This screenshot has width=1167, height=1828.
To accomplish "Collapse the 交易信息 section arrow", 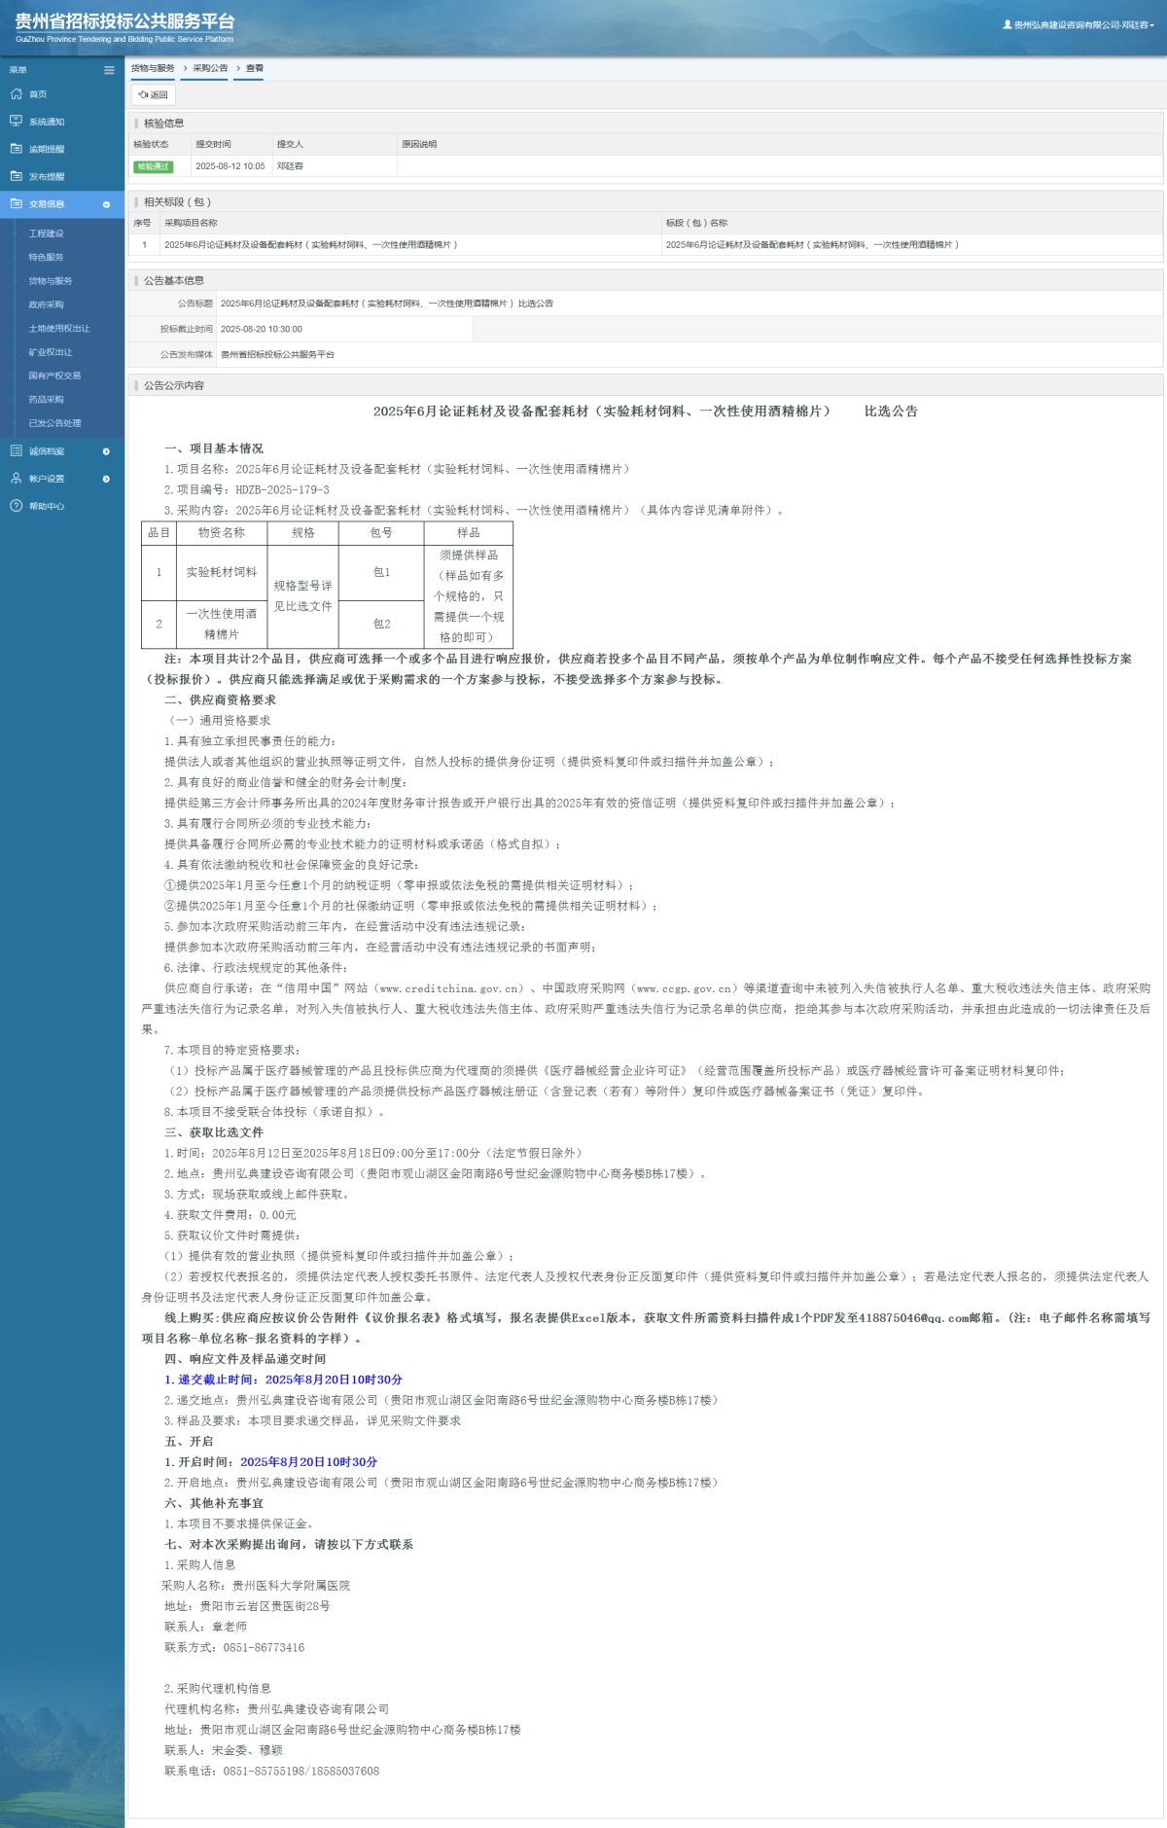I will 106,204.
